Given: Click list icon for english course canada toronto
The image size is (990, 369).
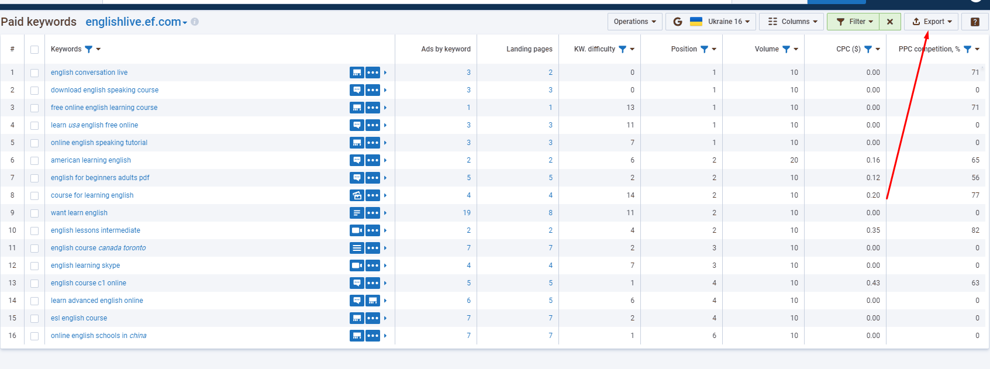Looking at the screenshot, I should (357, 248).
